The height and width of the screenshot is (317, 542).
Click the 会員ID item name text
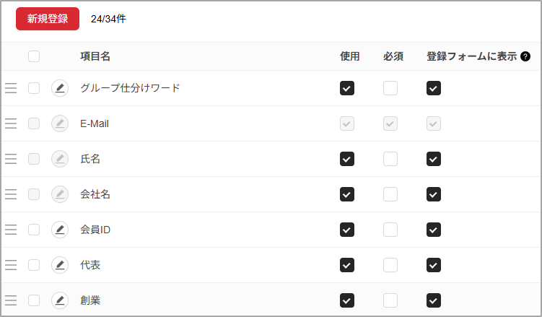click(95, 230)
